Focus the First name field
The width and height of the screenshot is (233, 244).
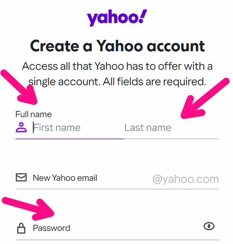point(75,128)
